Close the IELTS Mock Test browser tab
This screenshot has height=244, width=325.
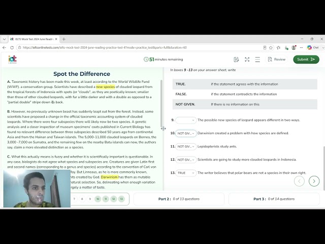(56, 39)
